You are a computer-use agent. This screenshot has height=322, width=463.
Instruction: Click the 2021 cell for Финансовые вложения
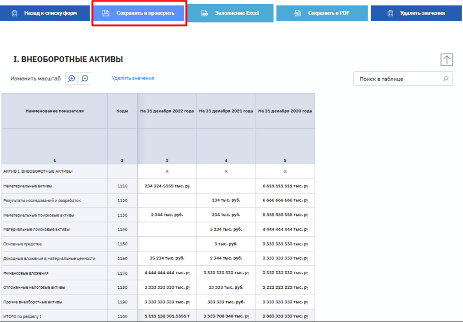(x=226, y=273)
